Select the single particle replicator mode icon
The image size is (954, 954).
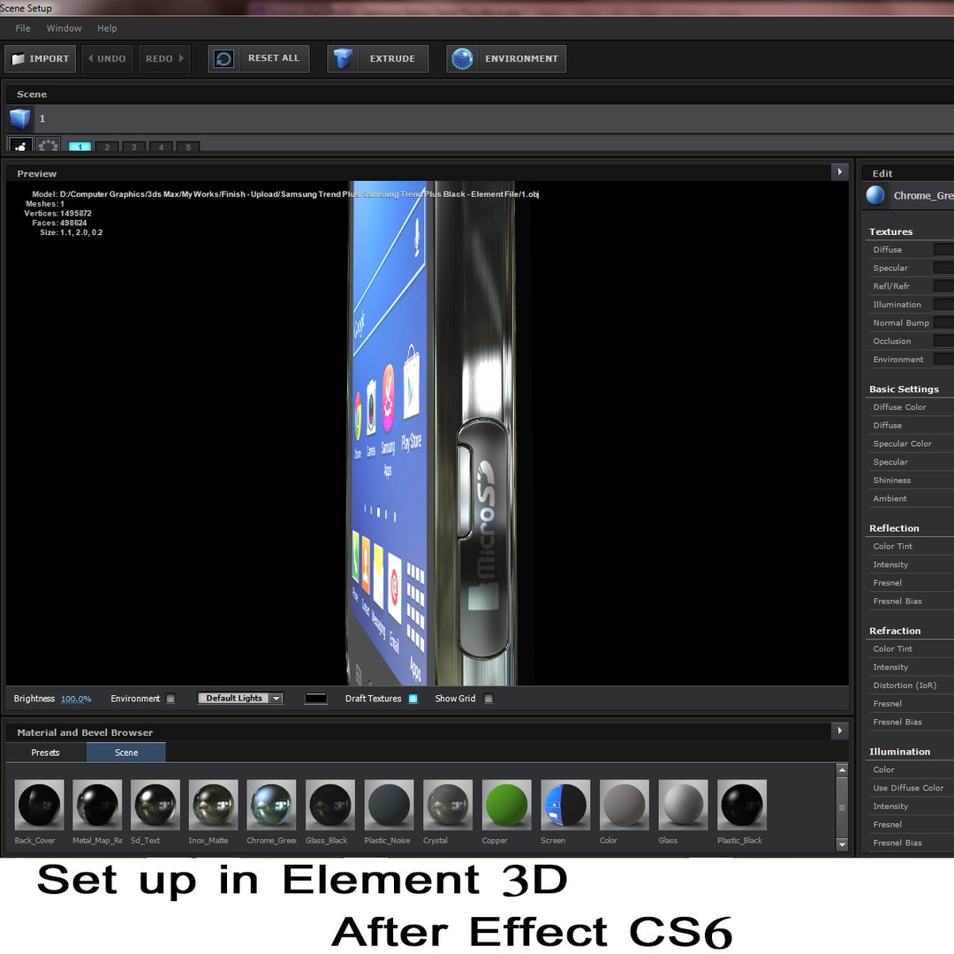(x=20, y=146)
